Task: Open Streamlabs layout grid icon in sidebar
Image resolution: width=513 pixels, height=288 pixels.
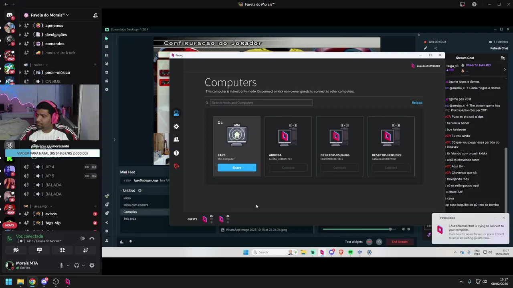Action: pos(107,47)
